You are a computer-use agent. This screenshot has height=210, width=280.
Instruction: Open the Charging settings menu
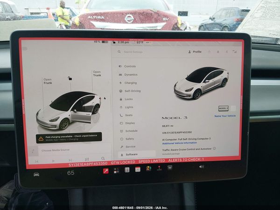[x=128, y=83]
